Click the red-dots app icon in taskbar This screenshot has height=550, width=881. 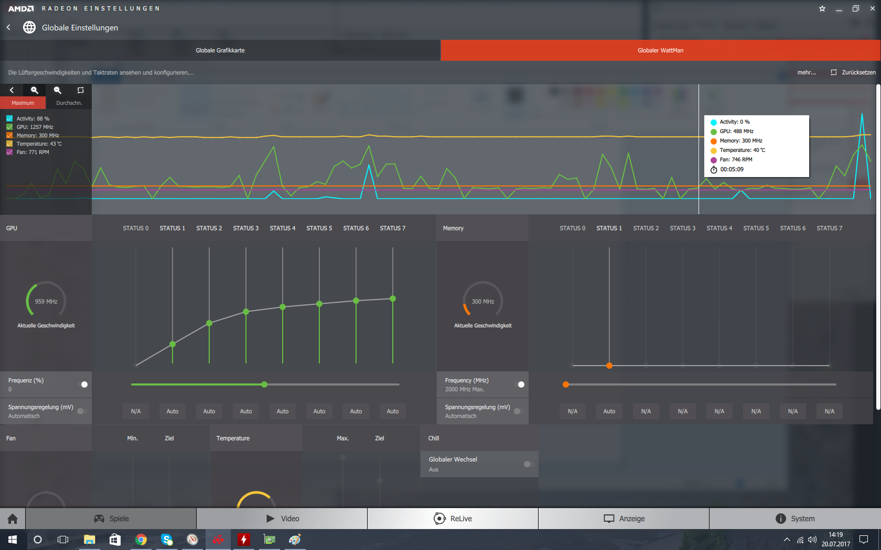[218, 540]
